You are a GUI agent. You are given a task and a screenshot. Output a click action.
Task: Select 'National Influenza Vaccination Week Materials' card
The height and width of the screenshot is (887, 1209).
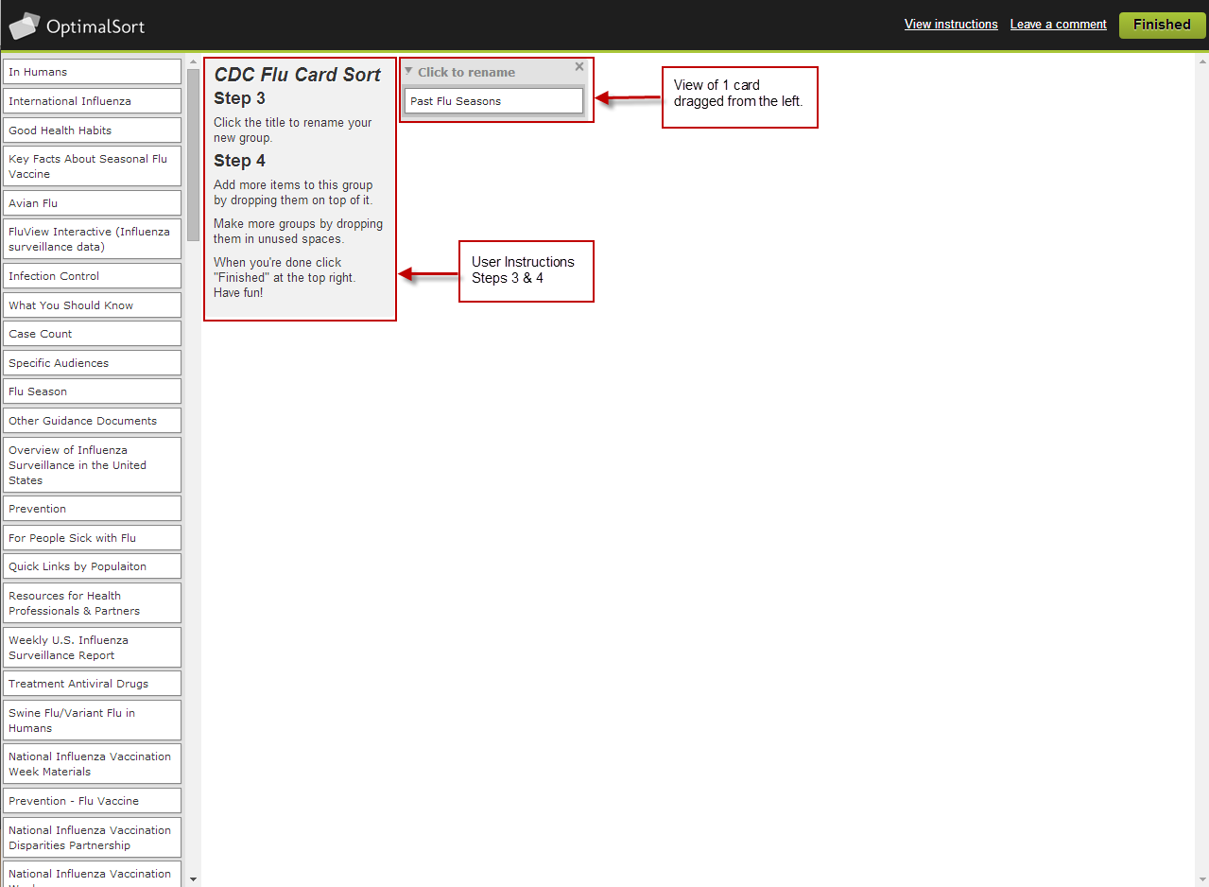[92, 764]
